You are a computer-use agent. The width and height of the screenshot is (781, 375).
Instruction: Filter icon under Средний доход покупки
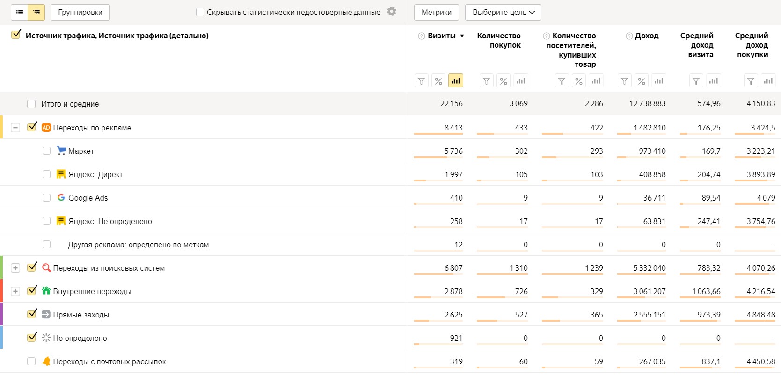point(751,81)
